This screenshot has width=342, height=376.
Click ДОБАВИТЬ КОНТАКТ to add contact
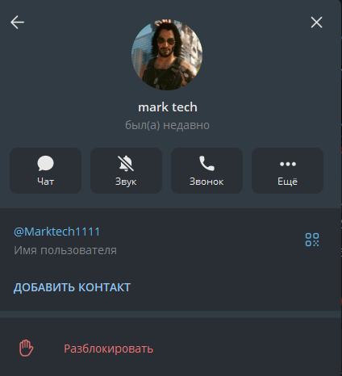(x=72, y=287)
